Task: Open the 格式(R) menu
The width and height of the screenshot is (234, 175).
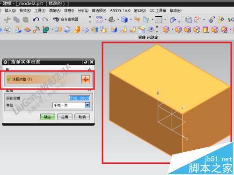Action: (x=25, y=11)
